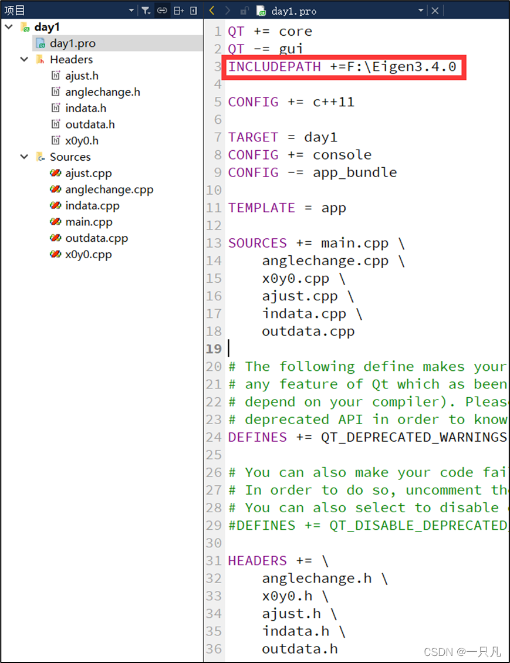This screenshot has height=663, width=510.
Task: Select the Headers folder
Action: click(71, 60)
